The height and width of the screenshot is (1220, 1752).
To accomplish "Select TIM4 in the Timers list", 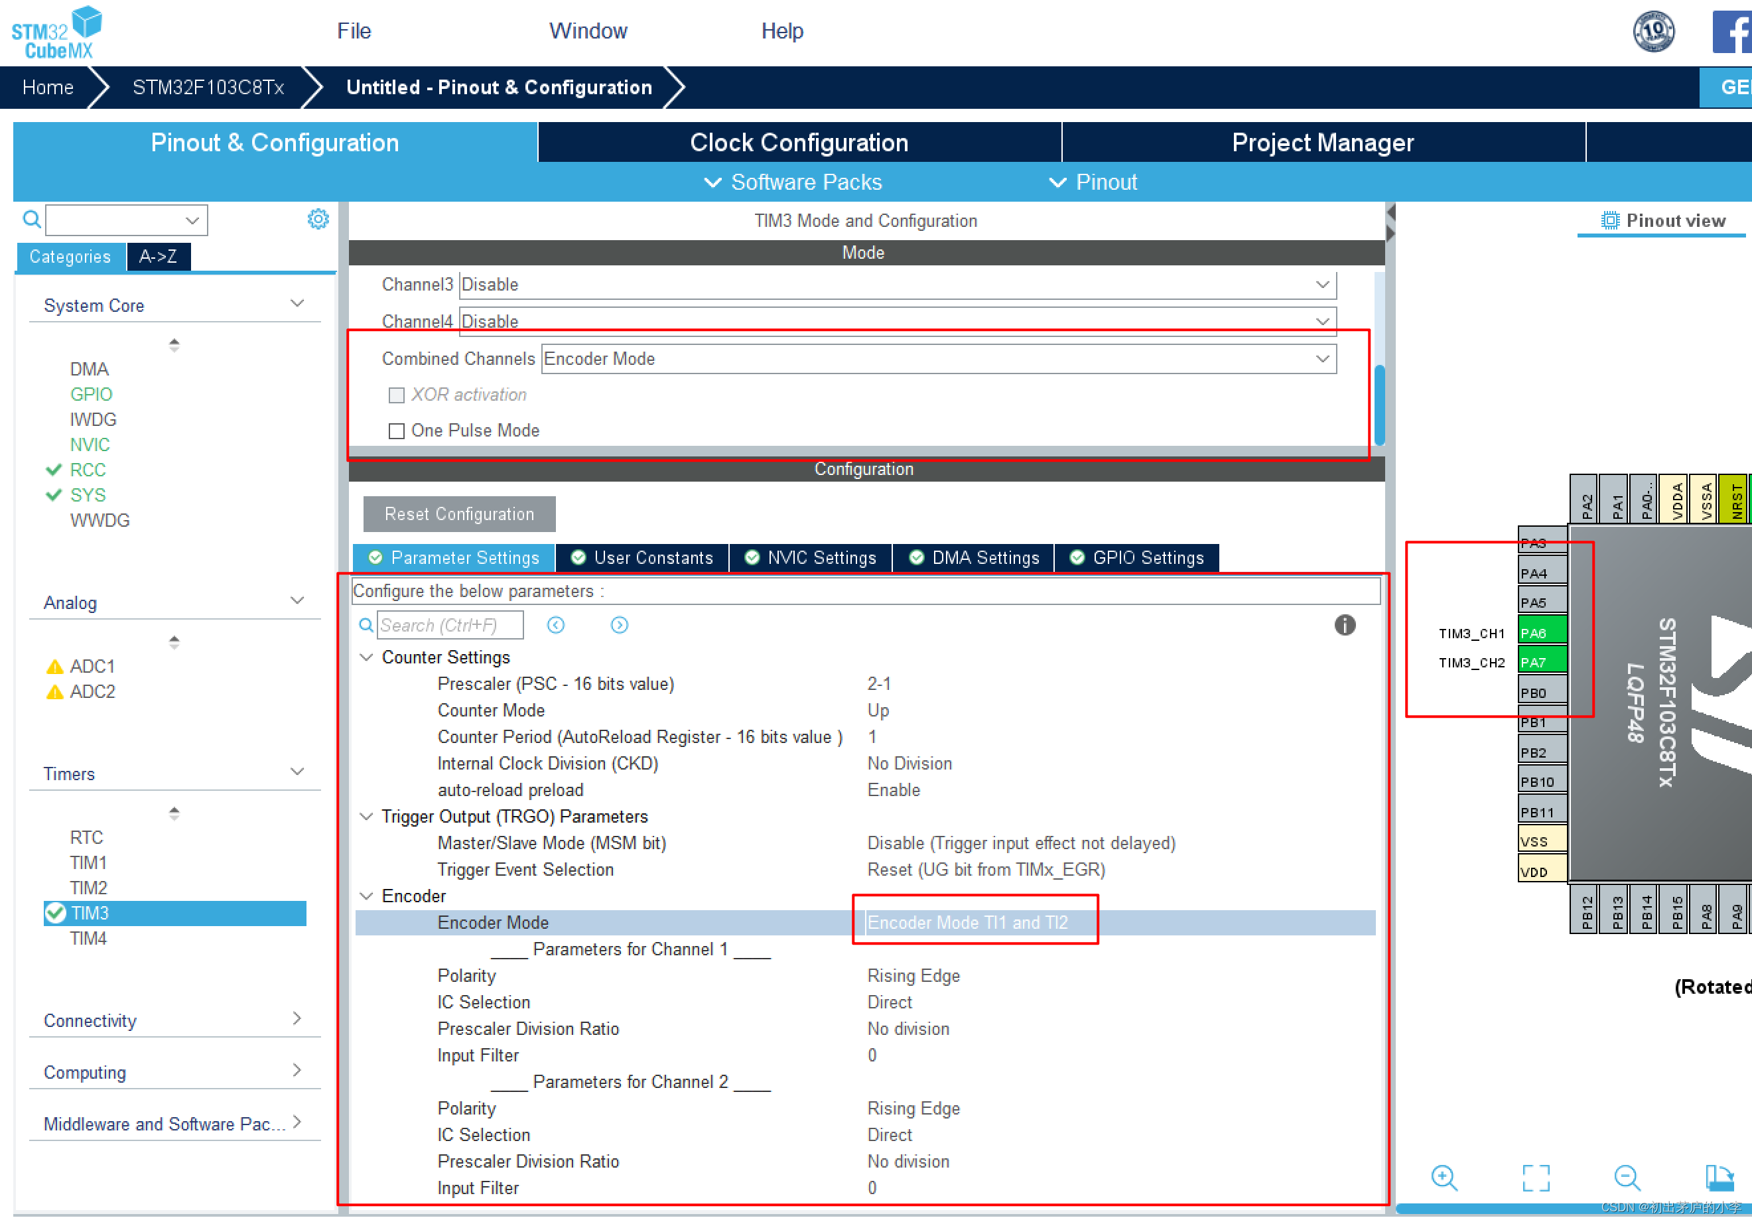I will coord(88,937).
